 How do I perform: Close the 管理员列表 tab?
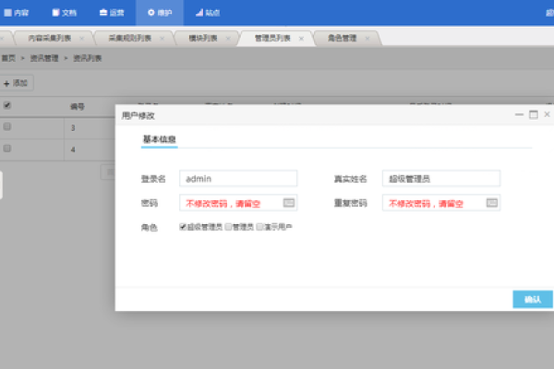click(301, 39)
